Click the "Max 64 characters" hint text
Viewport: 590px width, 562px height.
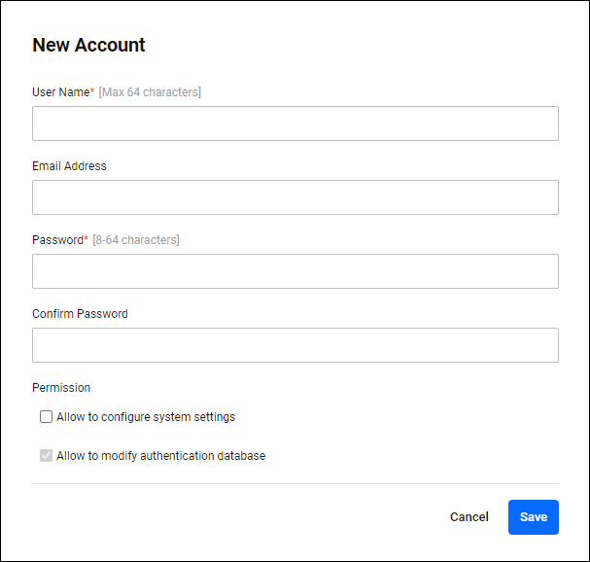coord(150,92)
